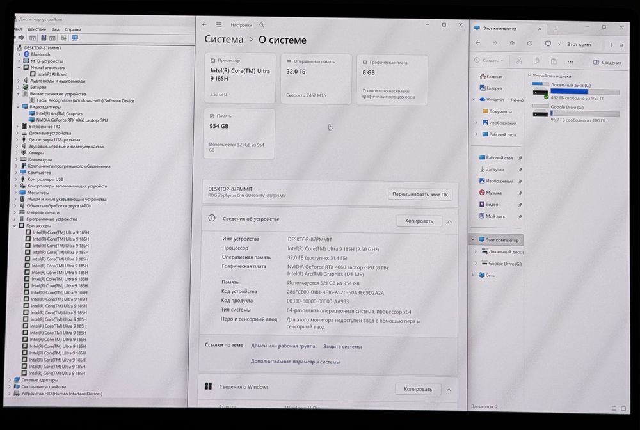Open Музыка in Explorer sidebar
Image resolution: width=640 pixels, height=430 pixels.
click(490, 193)
